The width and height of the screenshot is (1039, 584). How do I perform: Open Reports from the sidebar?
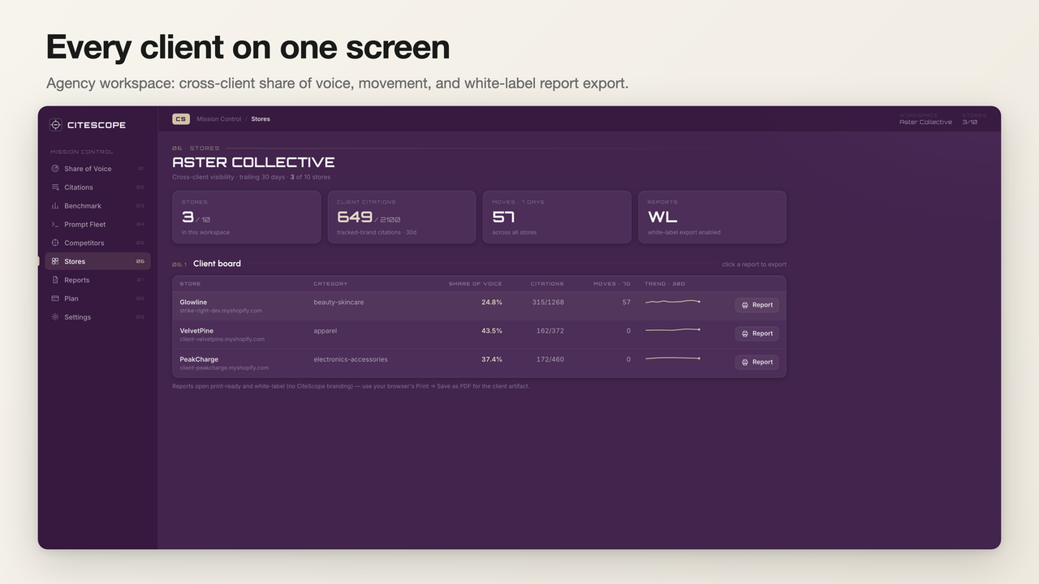pos(97,280)
